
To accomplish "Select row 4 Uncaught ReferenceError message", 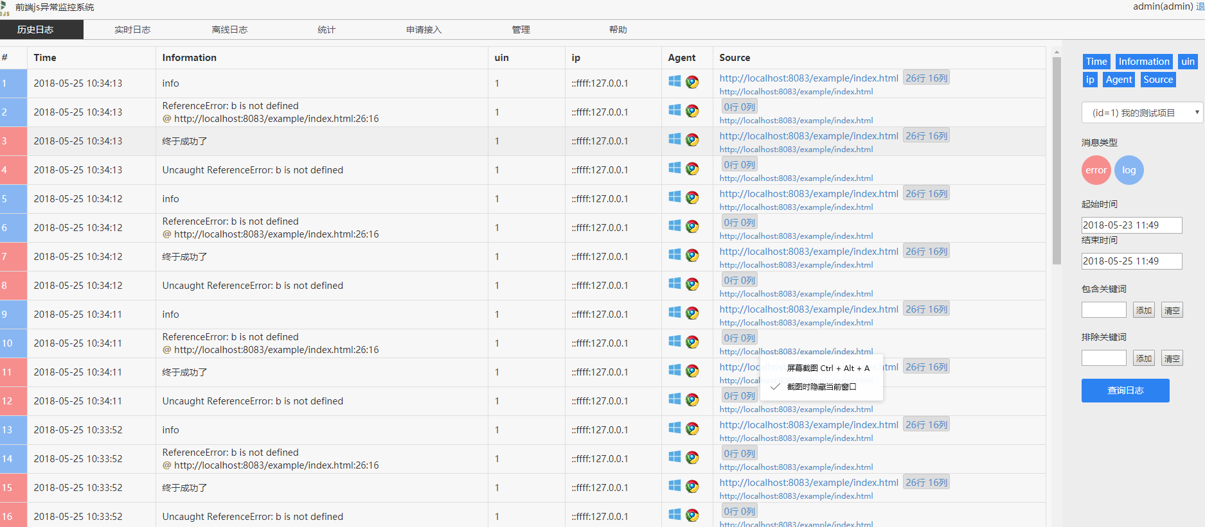I will point(253,170).
